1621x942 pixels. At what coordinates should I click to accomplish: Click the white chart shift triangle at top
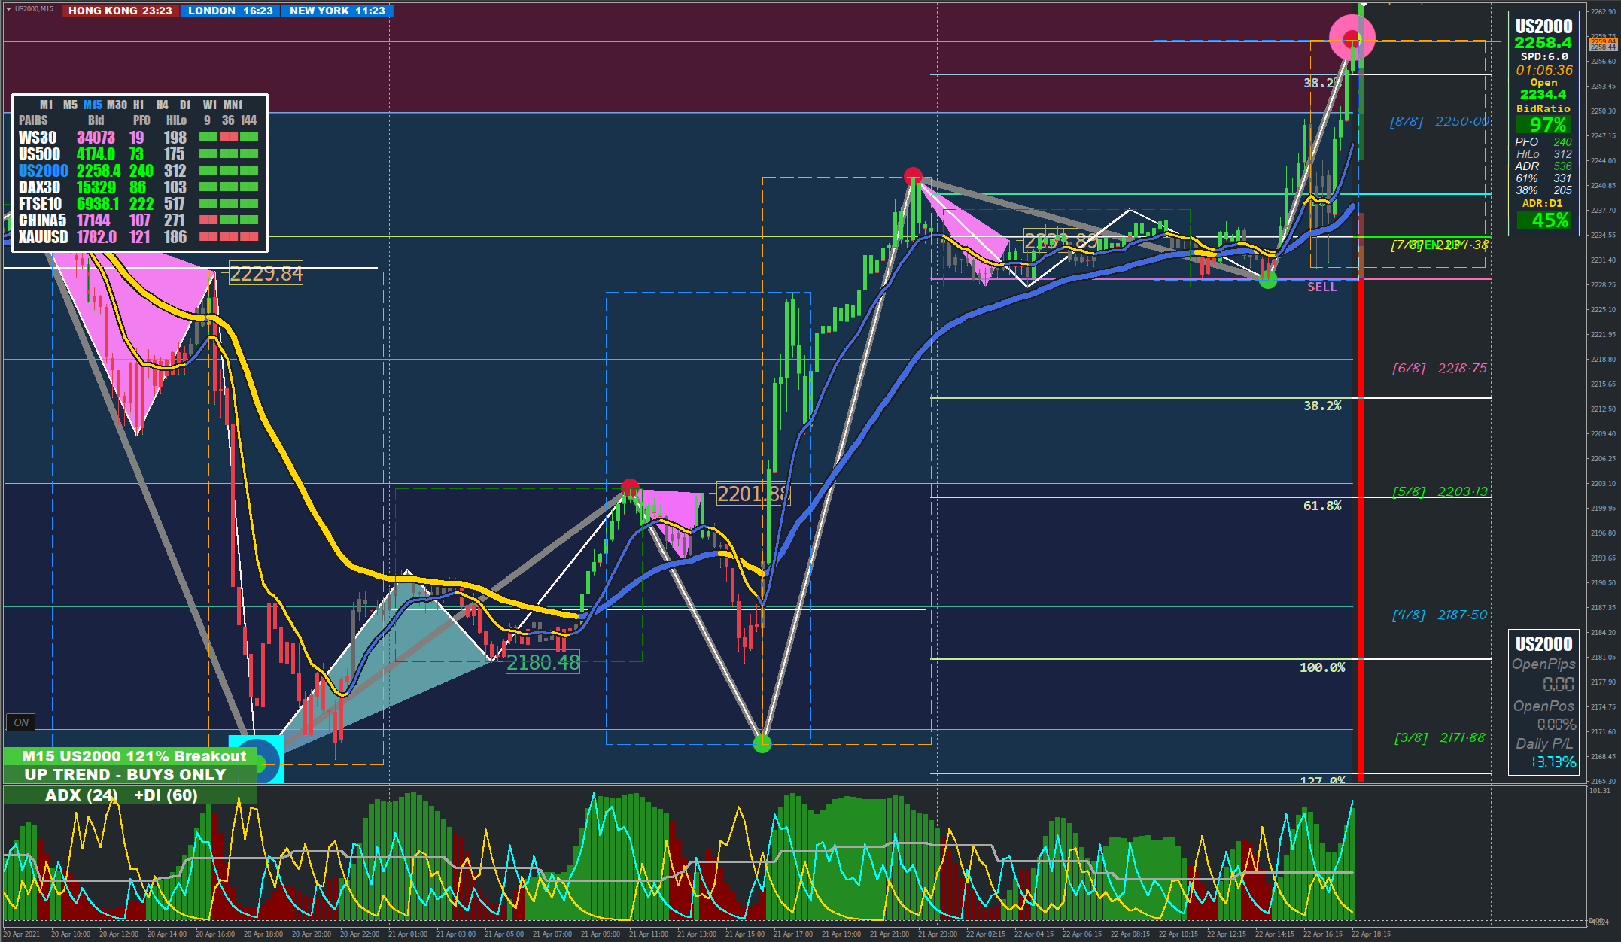[x=1363, y=5]
